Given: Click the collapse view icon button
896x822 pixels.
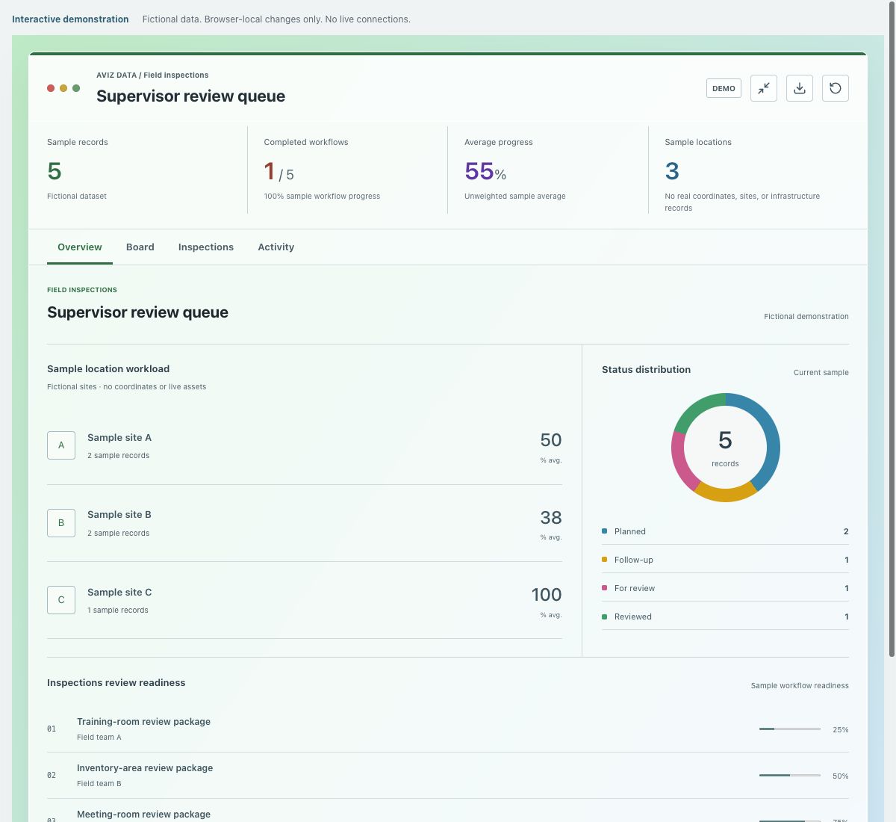Looking at the screenshot, I should (x=764, y=88).
